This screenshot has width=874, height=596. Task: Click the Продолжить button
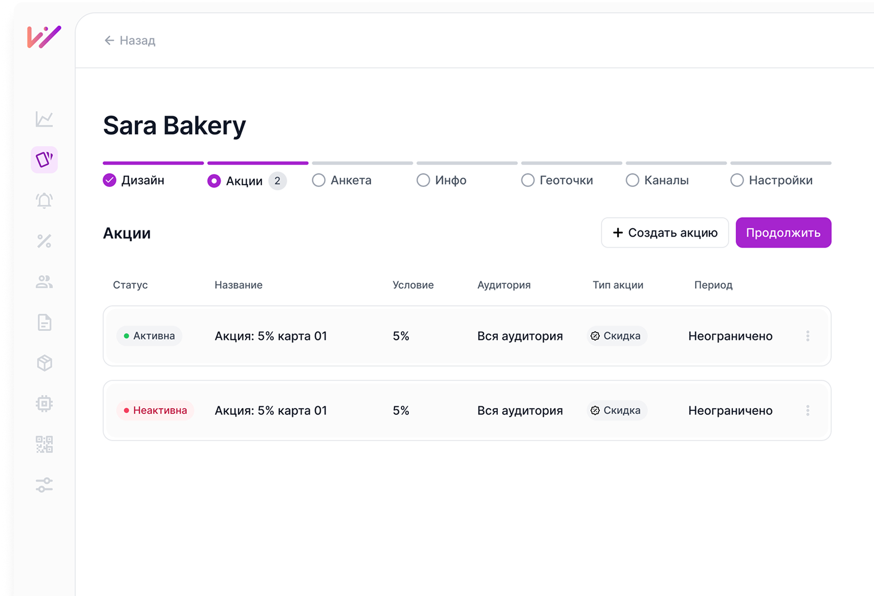pos(783,233)
